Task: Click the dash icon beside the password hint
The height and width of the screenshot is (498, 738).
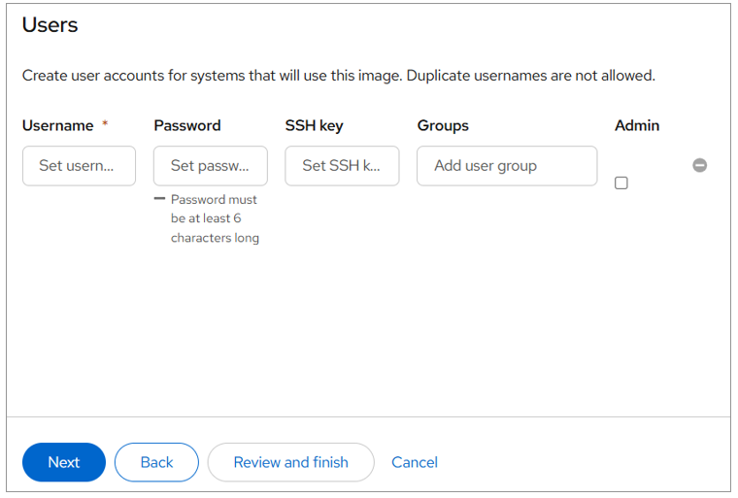Action: [x=160, y=199]
